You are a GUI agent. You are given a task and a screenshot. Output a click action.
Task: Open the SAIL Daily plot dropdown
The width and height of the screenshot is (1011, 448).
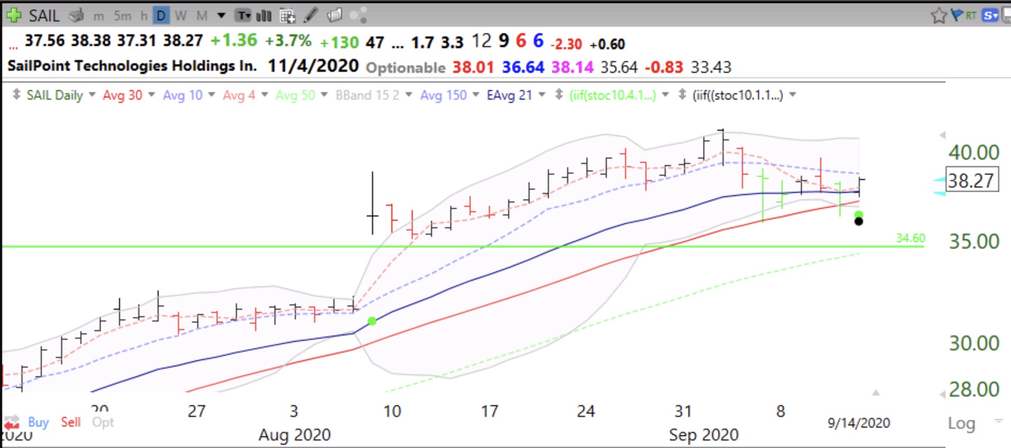pyautogui.click(x=92, y=95)
